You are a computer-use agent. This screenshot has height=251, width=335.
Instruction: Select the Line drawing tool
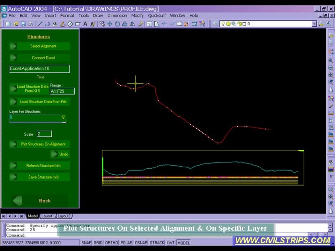pos(40,24)
